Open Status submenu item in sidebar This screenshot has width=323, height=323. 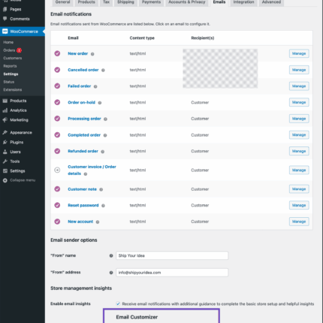(x=9, y=82)
